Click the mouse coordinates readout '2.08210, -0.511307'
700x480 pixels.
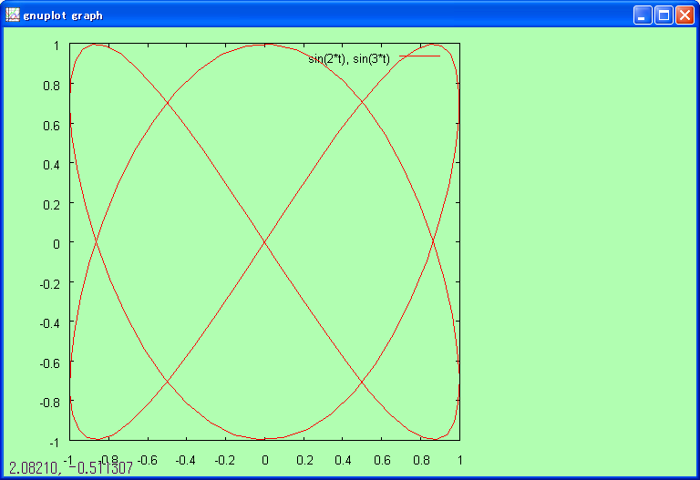coord(71,468)
